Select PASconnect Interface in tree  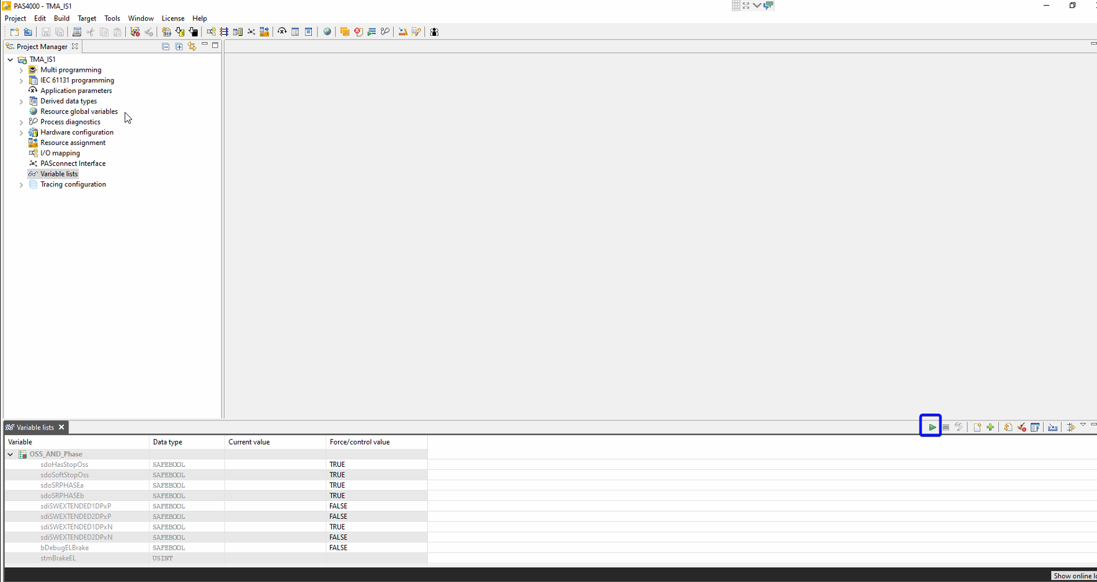click(73, 164)
